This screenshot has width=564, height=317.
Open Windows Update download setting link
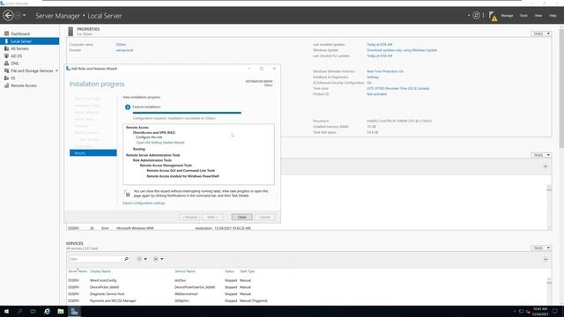402,50
